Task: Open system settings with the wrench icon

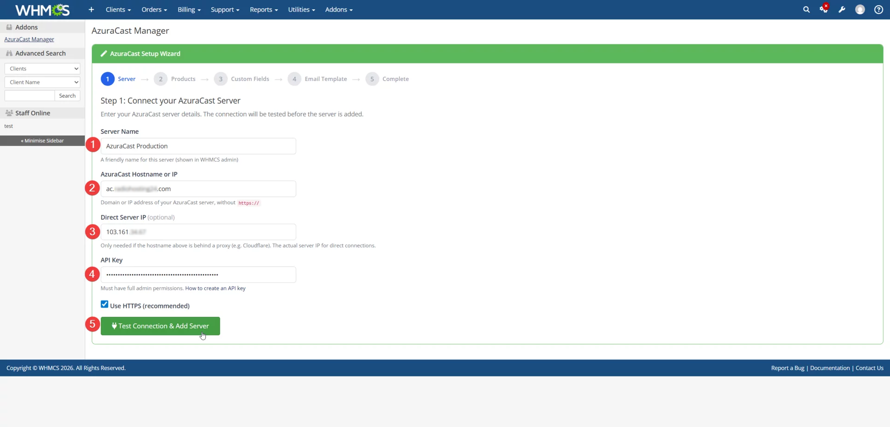Action: coord(842,9)
